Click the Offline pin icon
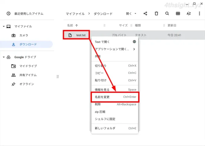The image size is (205, 146). (x=13, y=84)
